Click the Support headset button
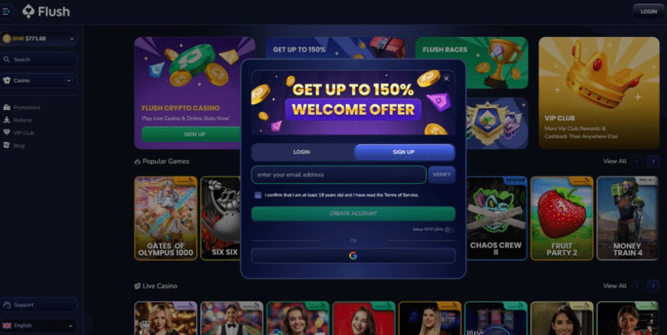The width and height of the screenshot is (667, 335). 38,305
